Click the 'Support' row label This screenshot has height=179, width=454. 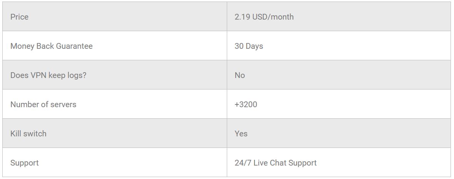coord(25,163)
